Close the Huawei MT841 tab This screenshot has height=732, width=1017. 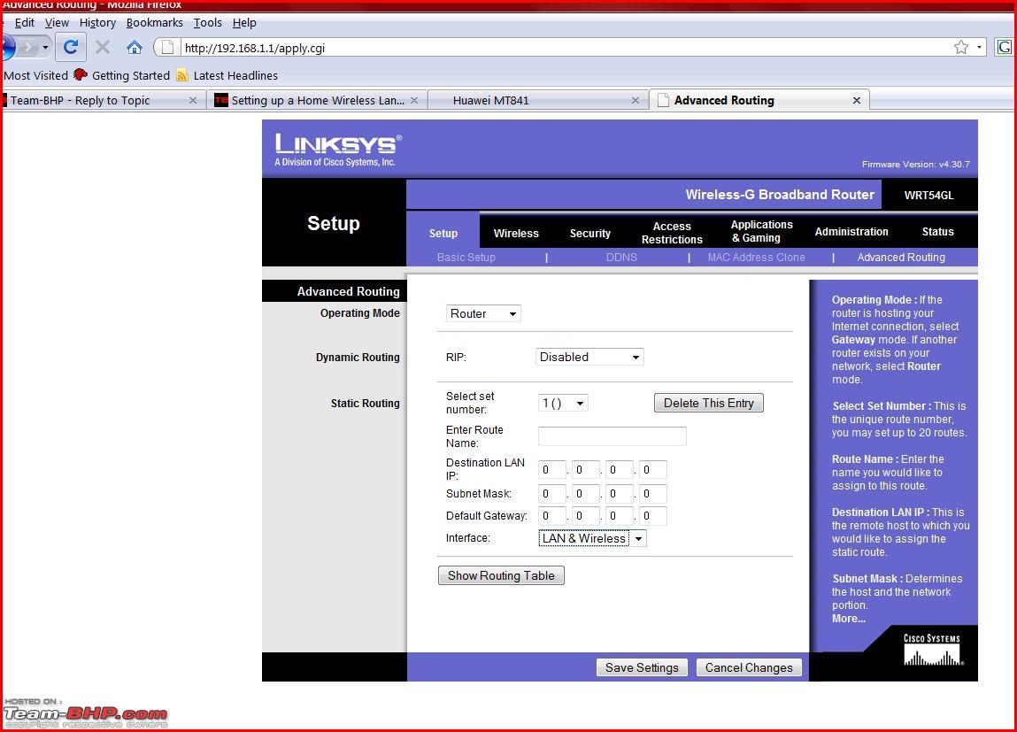pyautogui.click(x=635, y=101)
